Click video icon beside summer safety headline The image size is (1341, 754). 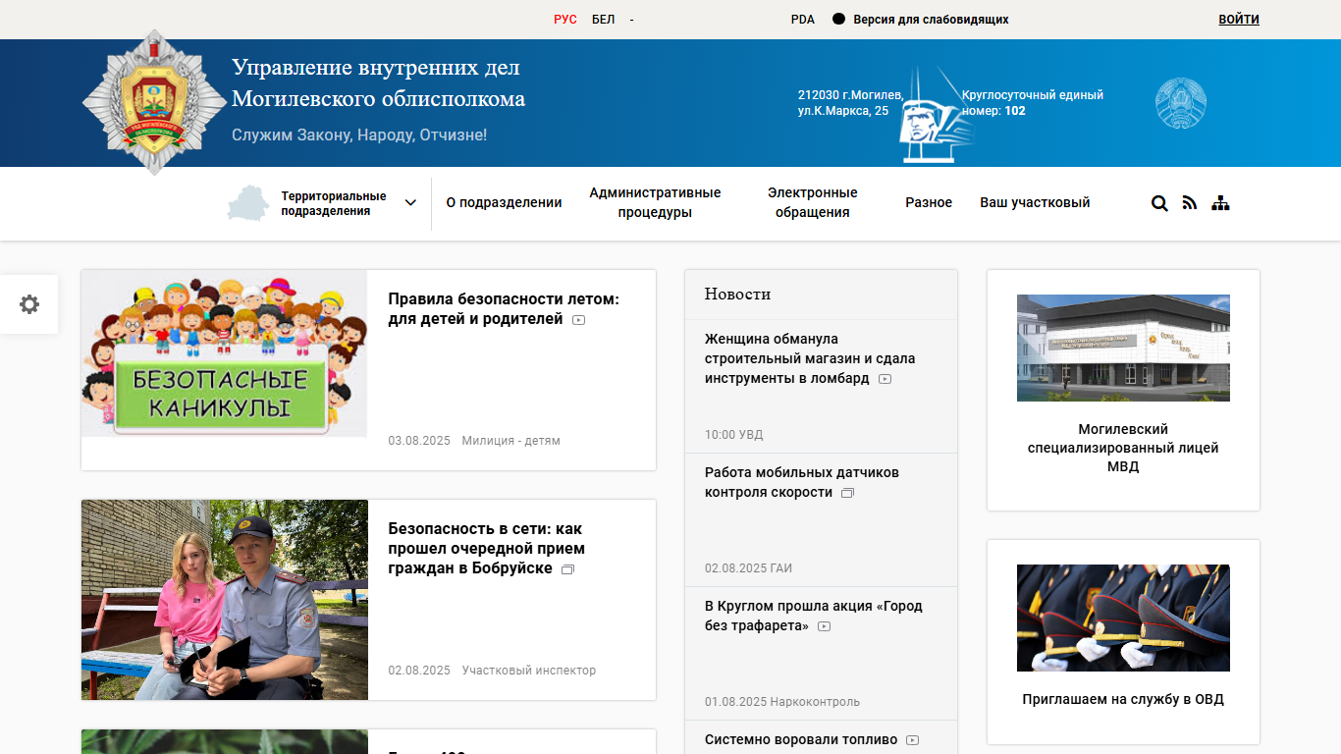click(x=578, y=320)
